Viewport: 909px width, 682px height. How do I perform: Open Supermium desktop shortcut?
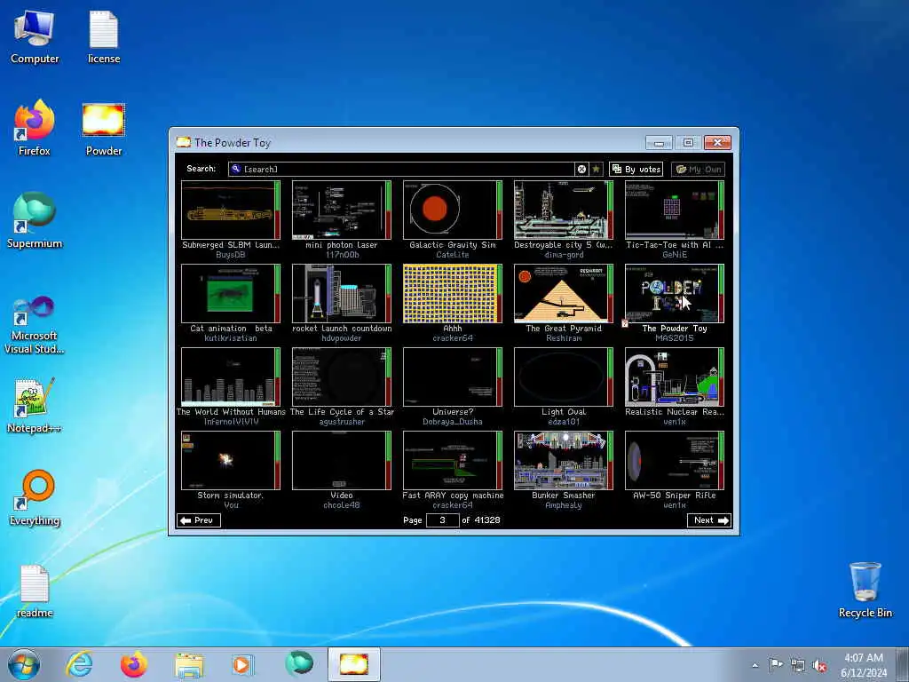pyautogui.click(x=35, y=220)
